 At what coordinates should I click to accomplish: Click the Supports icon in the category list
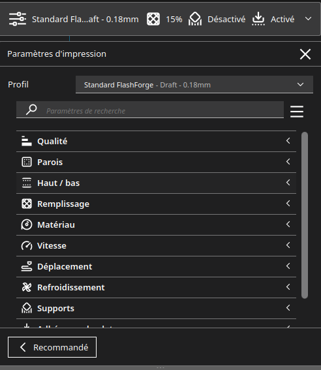(27, 308)
